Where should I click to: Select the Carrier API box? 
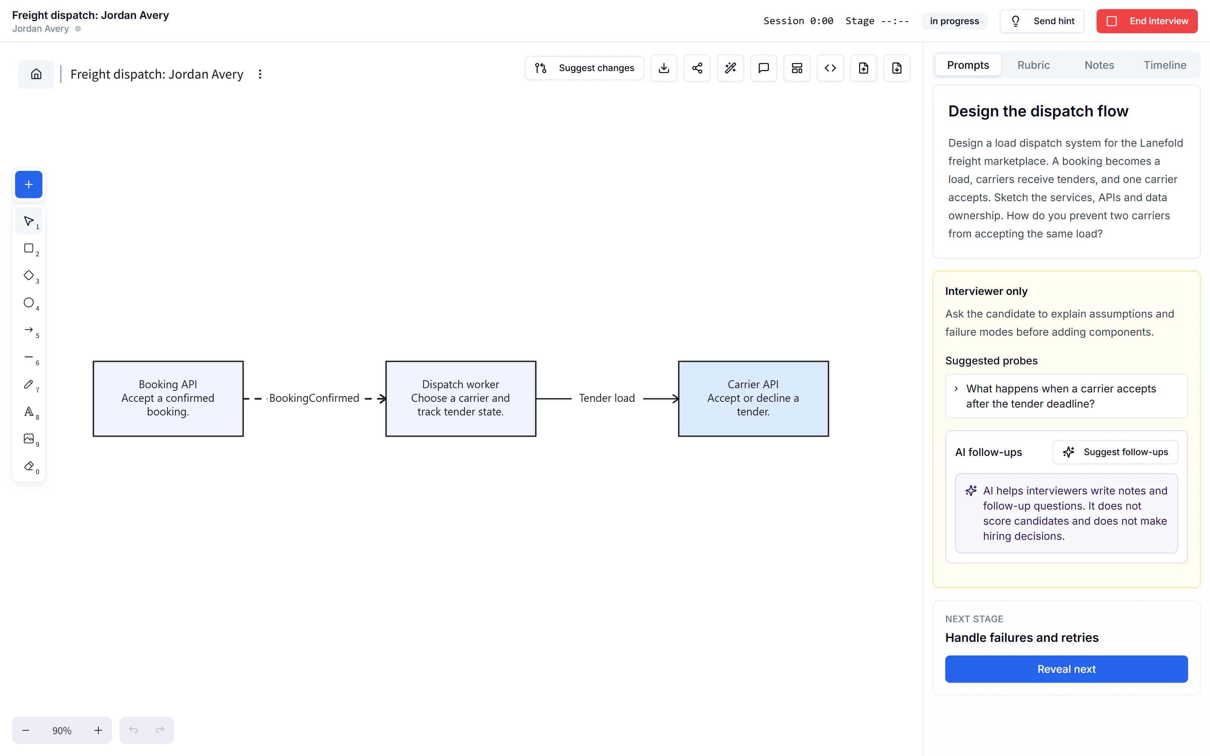[753, 398]
